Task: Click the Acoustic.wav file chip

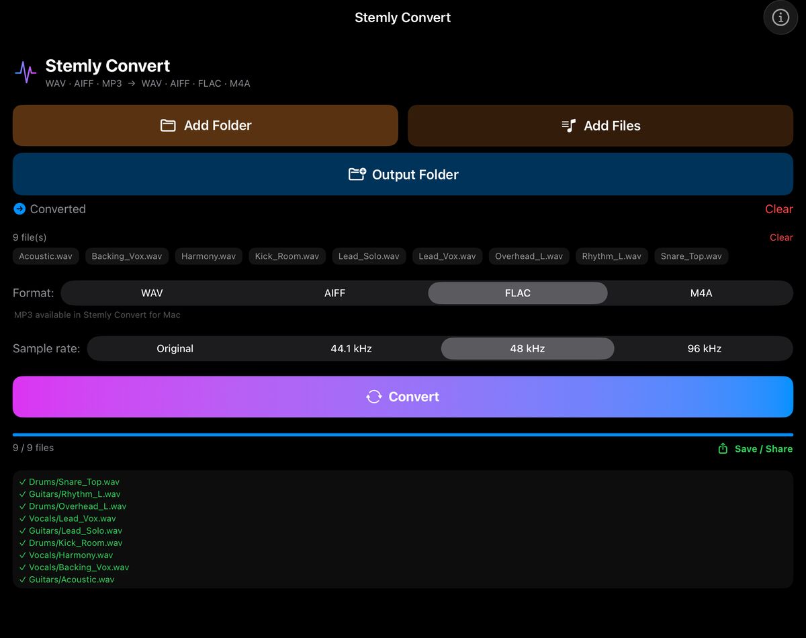Action: pos(46,256)
